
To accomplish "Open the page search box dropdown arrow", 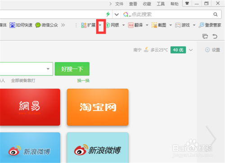I will [x=48, y=69].
